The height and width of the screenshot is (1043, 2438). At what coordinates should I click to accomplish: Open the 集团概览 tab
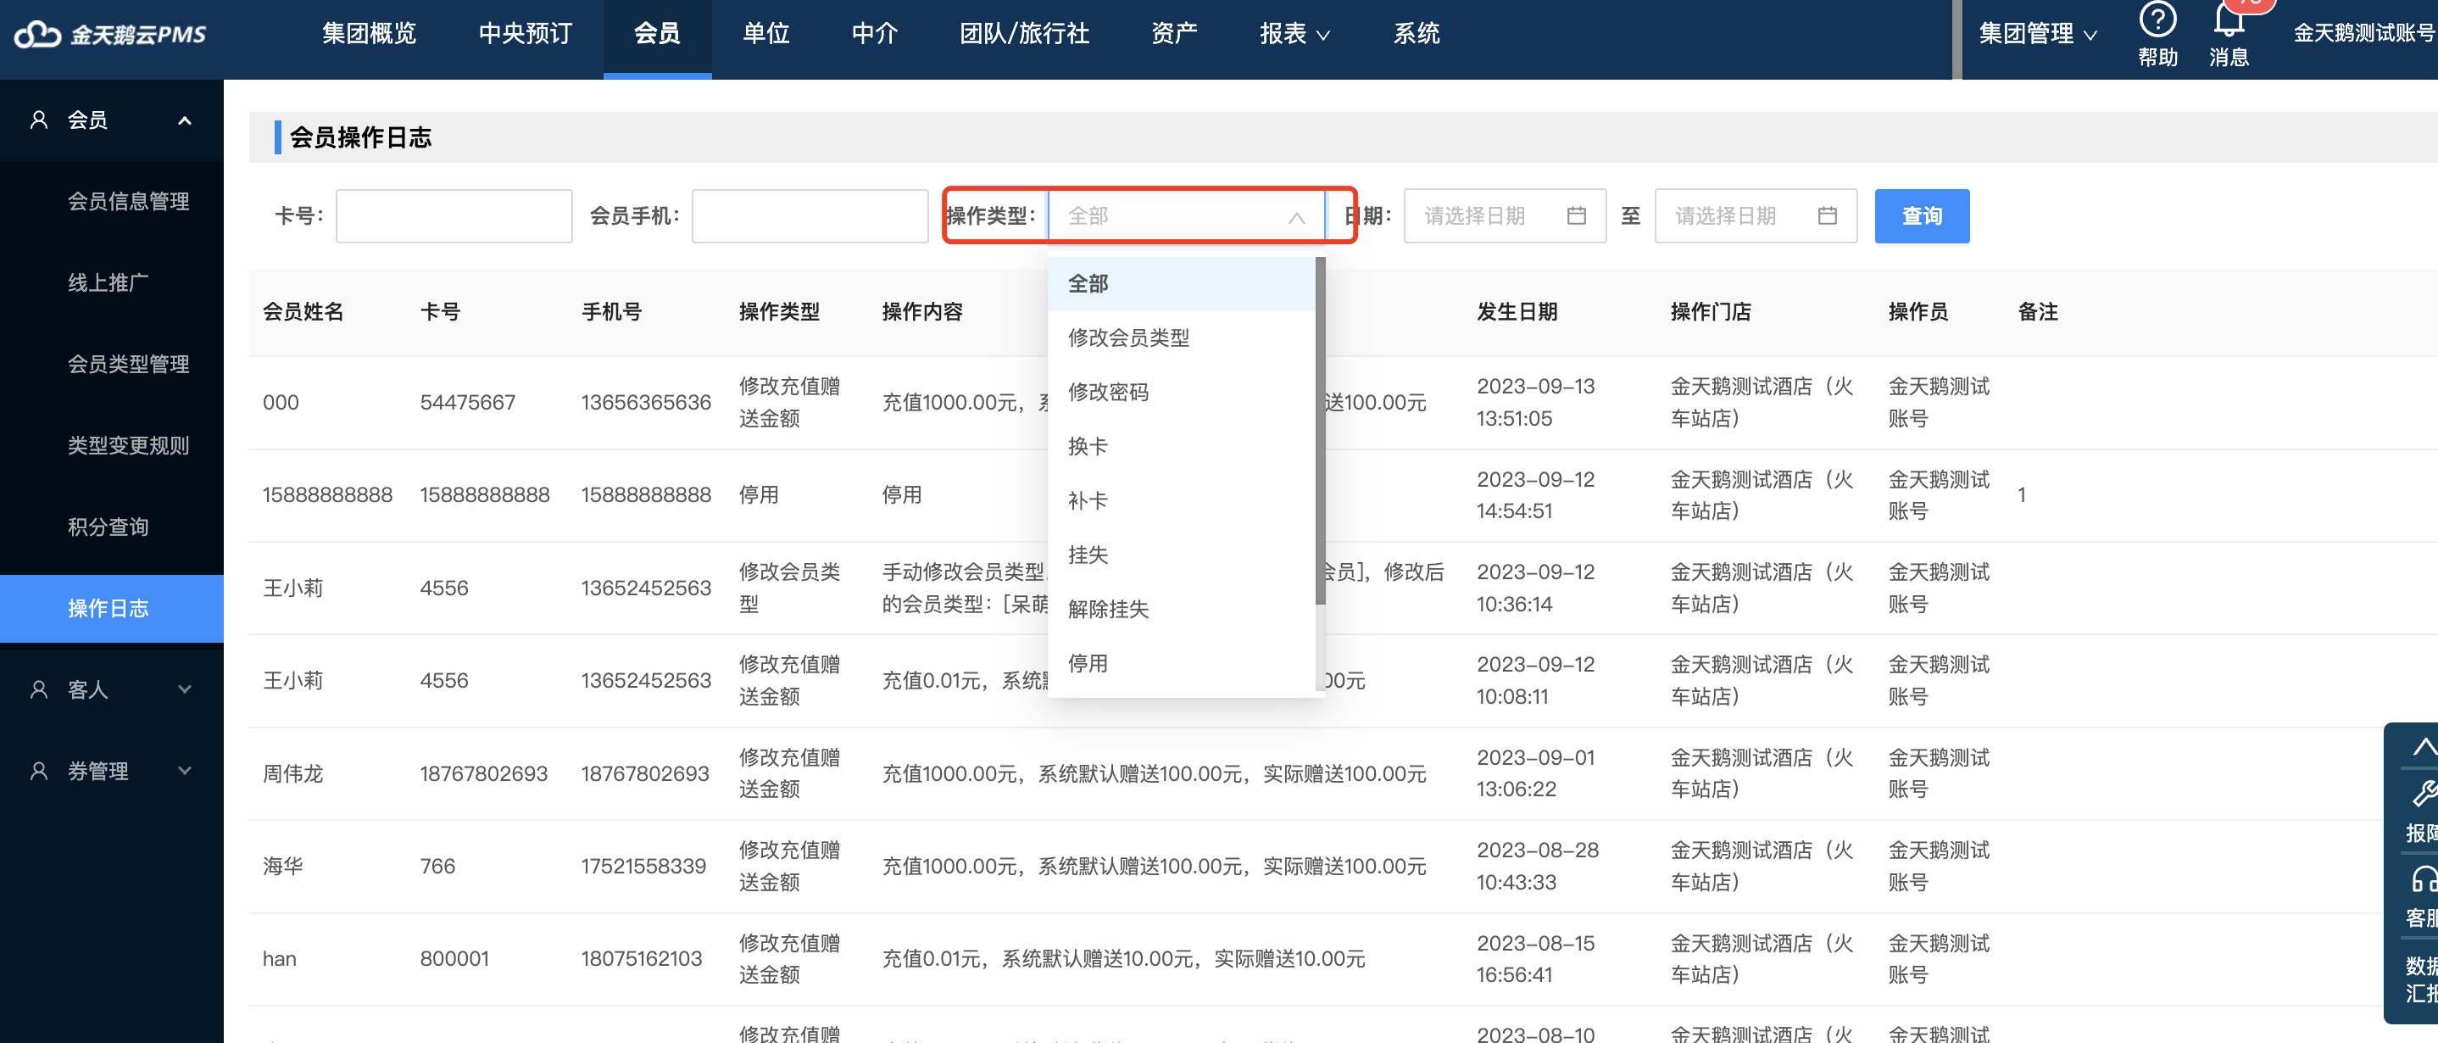pyautogui.click(x=369, y=35)
